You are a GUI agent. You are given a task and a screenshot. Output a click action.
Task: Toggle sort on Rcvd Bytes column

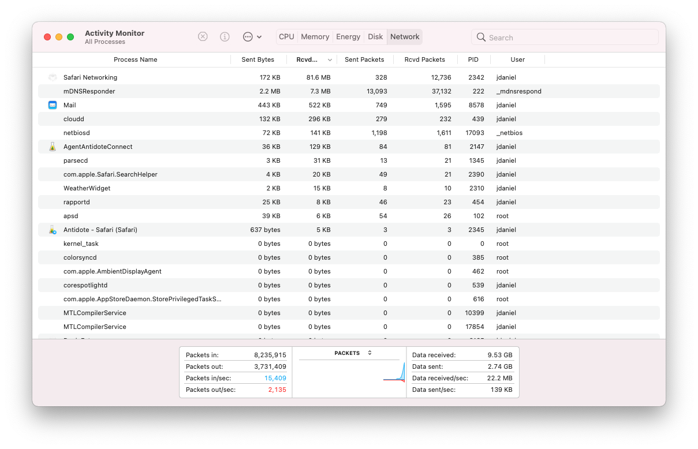pos(312,59)
